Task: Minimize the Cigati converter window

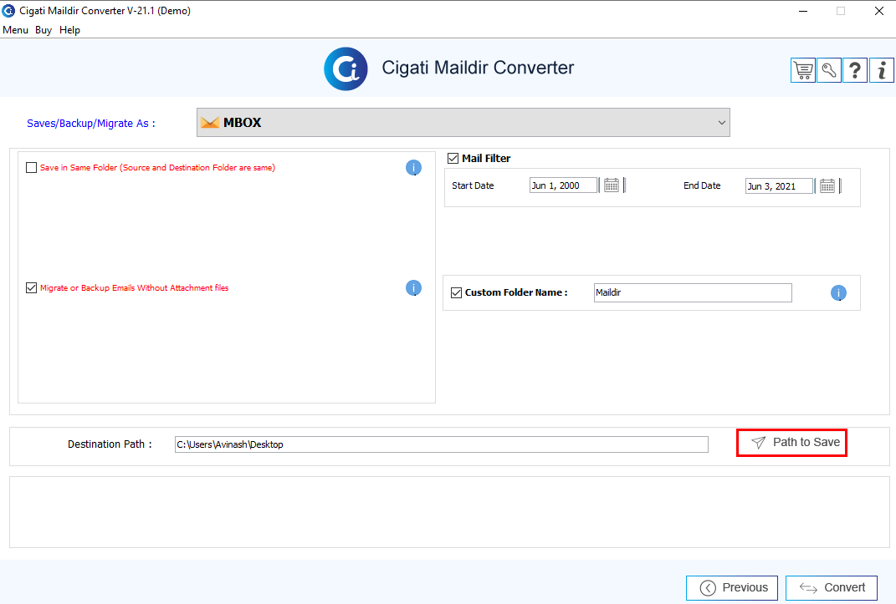Action: (x=803, y=11)
